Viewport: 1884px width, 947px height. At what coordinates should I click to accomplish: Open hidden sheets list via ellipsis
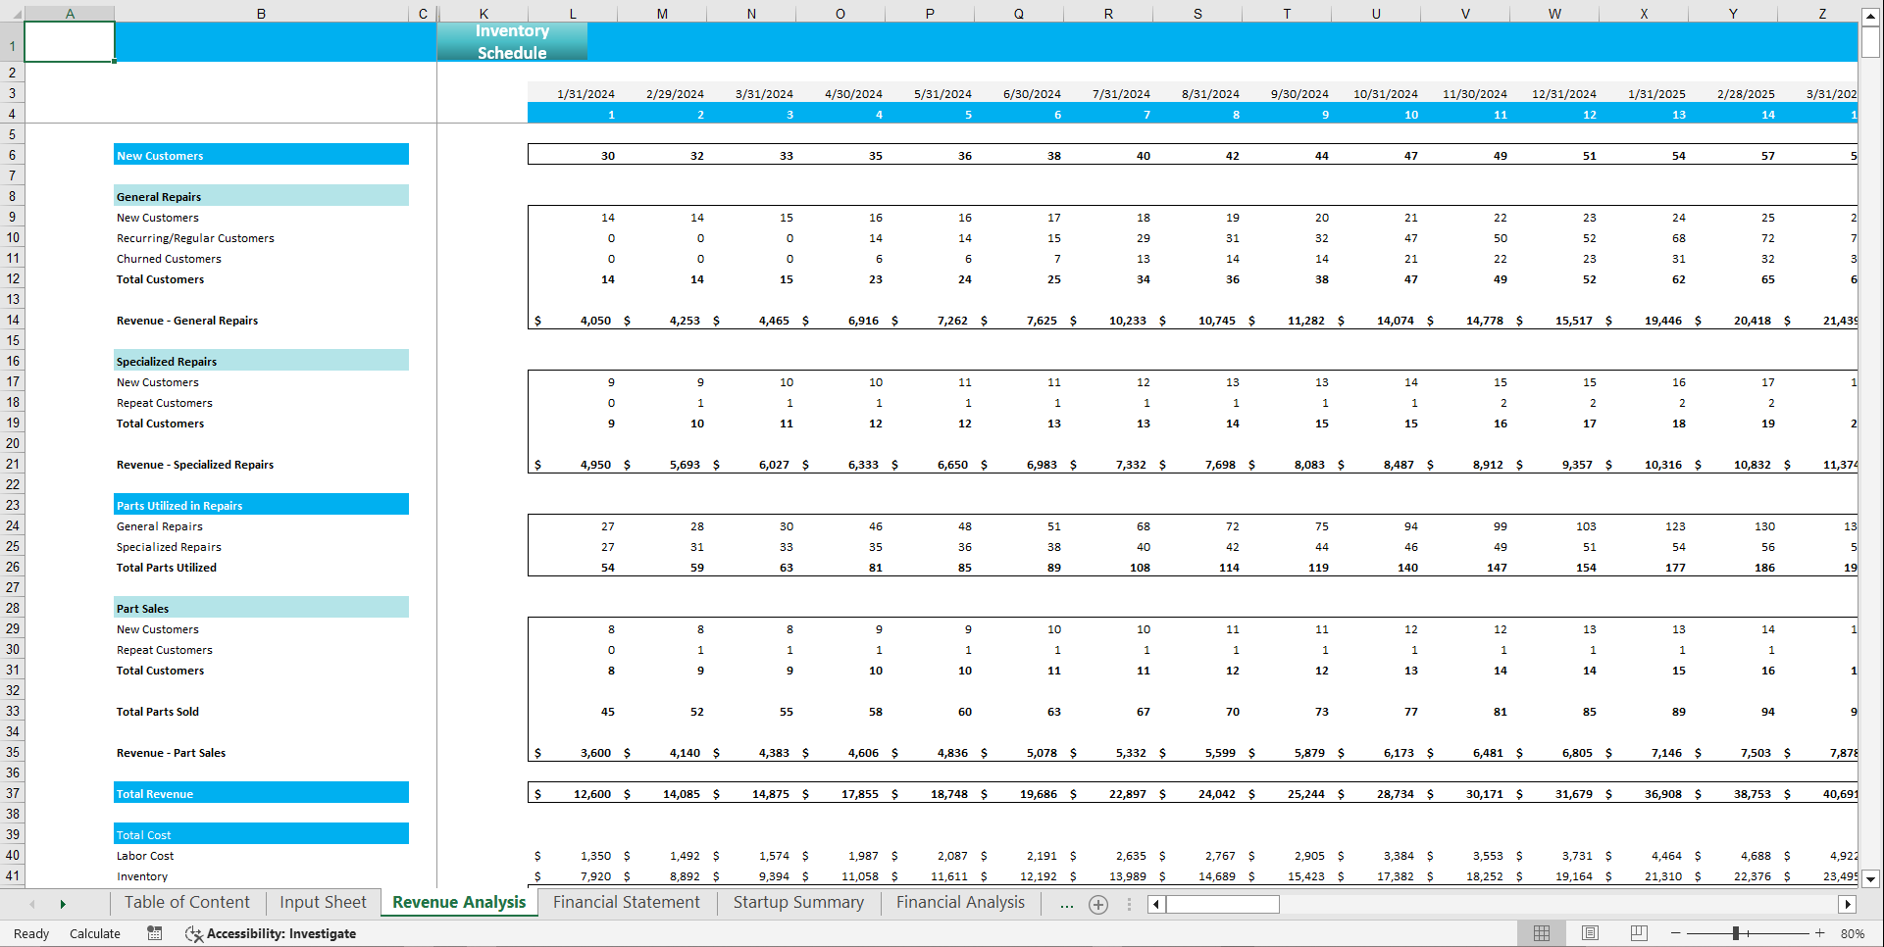1067,904
